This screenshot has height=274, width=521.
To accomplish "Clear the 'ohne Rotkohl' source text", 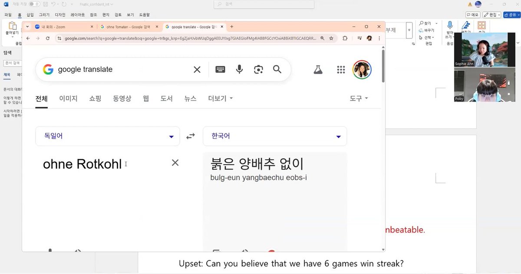I will tap(175, 163).
